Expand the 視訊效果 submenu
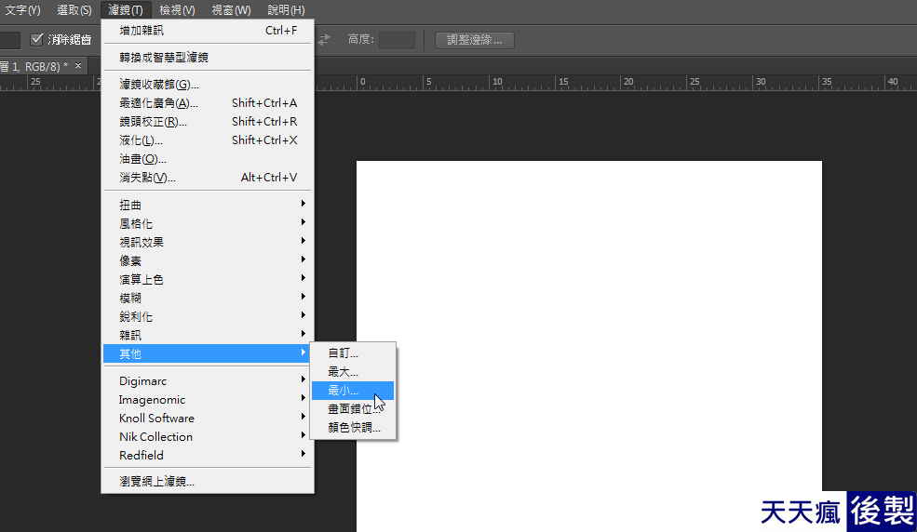The width and height of the screenshot is (917, 532). pyautogui.click(x=208, y=242)
